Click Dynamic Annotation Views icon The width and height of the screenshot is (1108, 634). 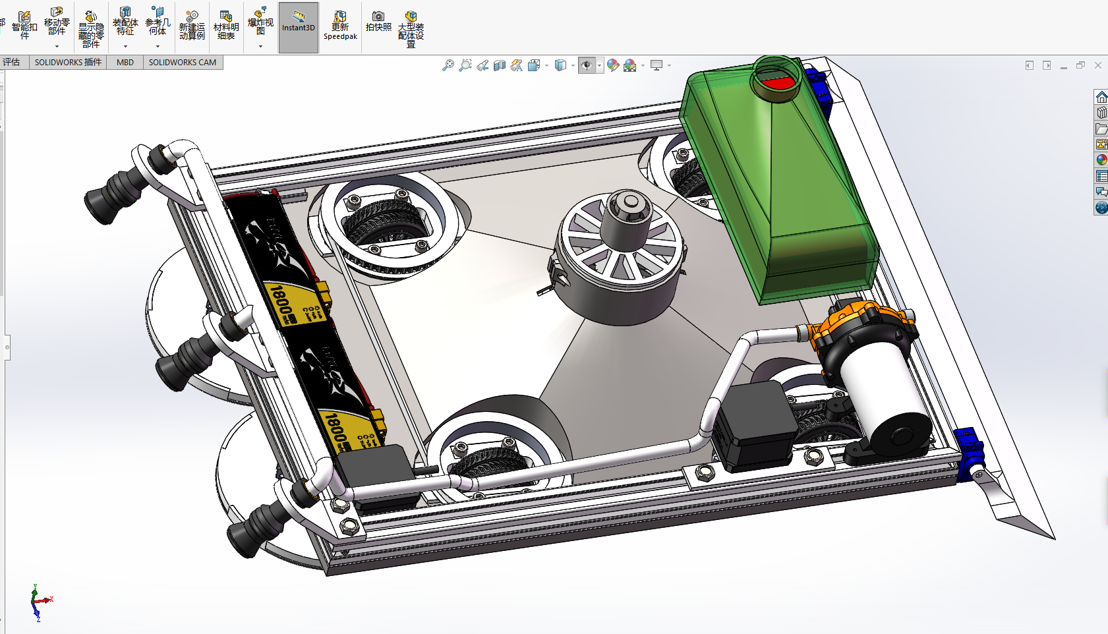(x=517, y=65)
